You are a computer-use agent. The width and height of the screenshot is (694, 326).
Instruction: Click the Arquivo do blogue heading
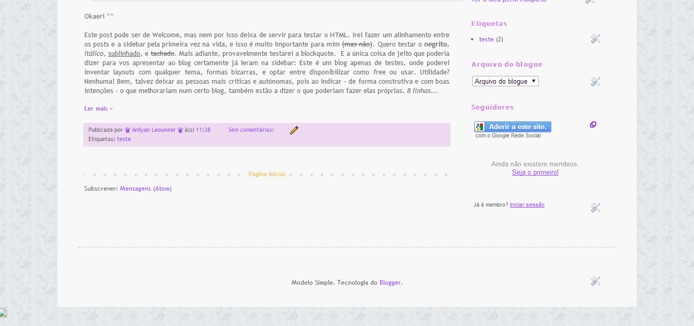tap(507, 65)
